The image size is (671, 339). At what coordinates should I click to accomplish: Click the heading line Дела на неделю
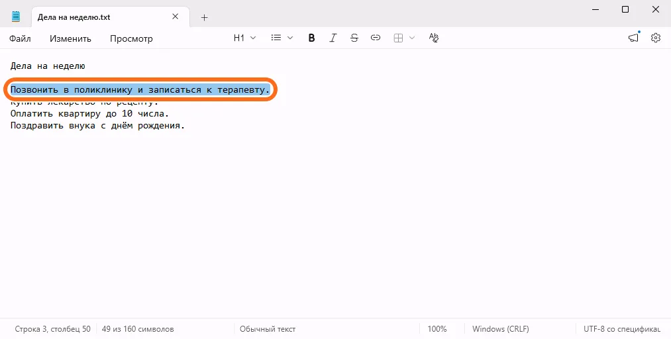tap(48, 66)
